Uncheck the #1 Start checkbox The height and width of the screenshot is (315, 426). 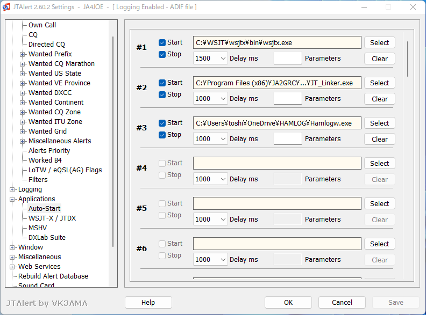pos(162,42)
